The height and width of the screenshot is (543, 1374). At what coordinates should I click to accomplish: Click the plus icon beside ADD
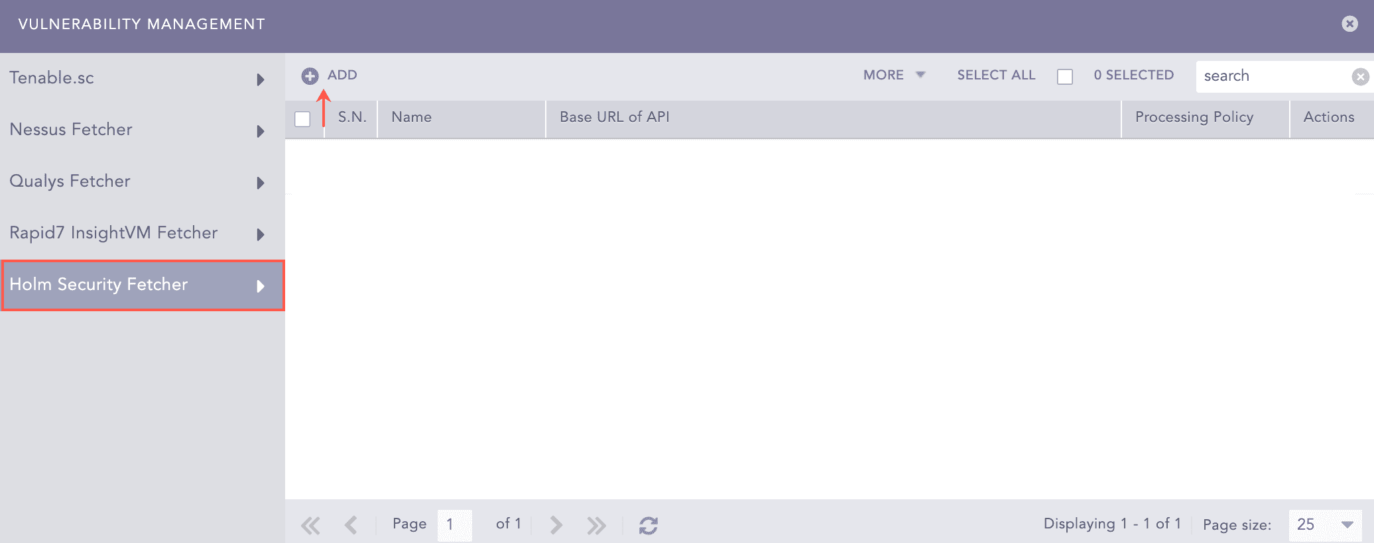pyautogui.click(x=310, y=76)
